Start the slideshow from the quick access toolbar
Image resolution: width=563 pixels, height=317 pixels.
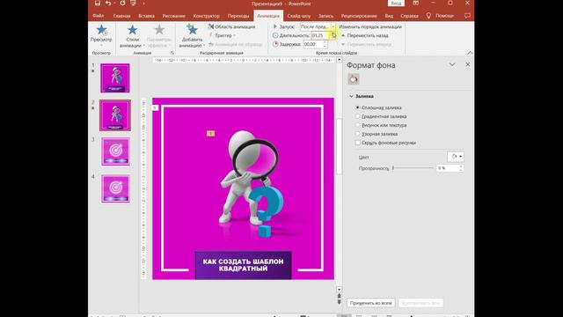coord(133,4)
